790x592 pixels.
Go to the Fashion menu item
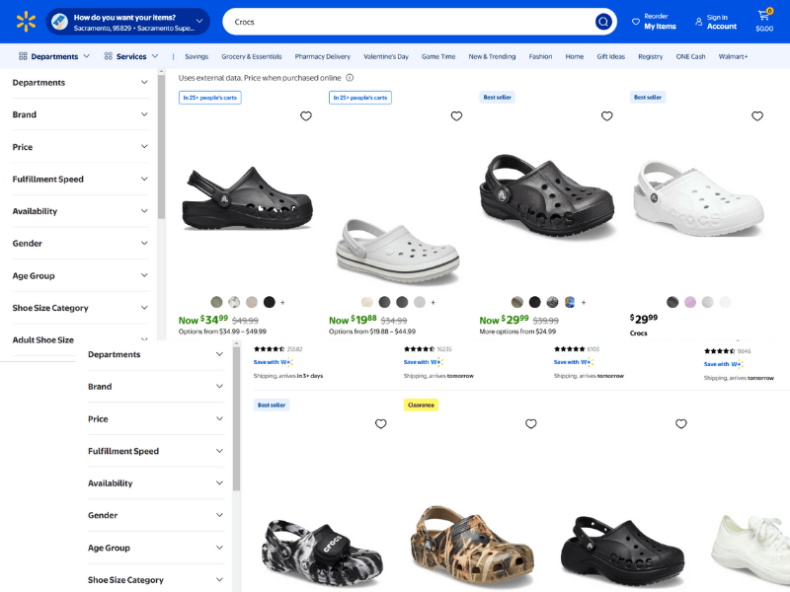pos(540,56)
